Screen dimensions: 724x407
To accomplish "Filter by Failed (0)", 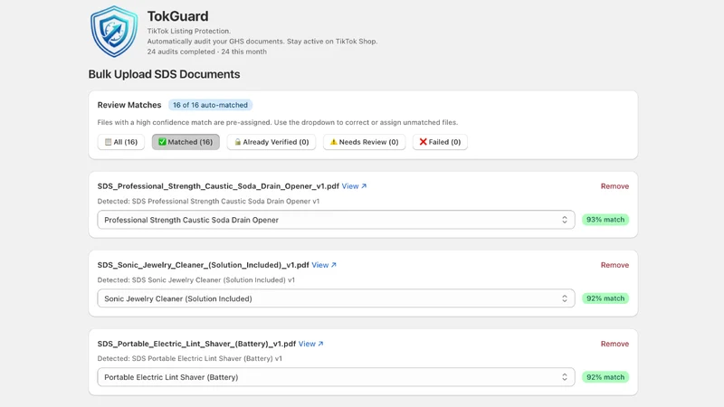I will 440,142.
